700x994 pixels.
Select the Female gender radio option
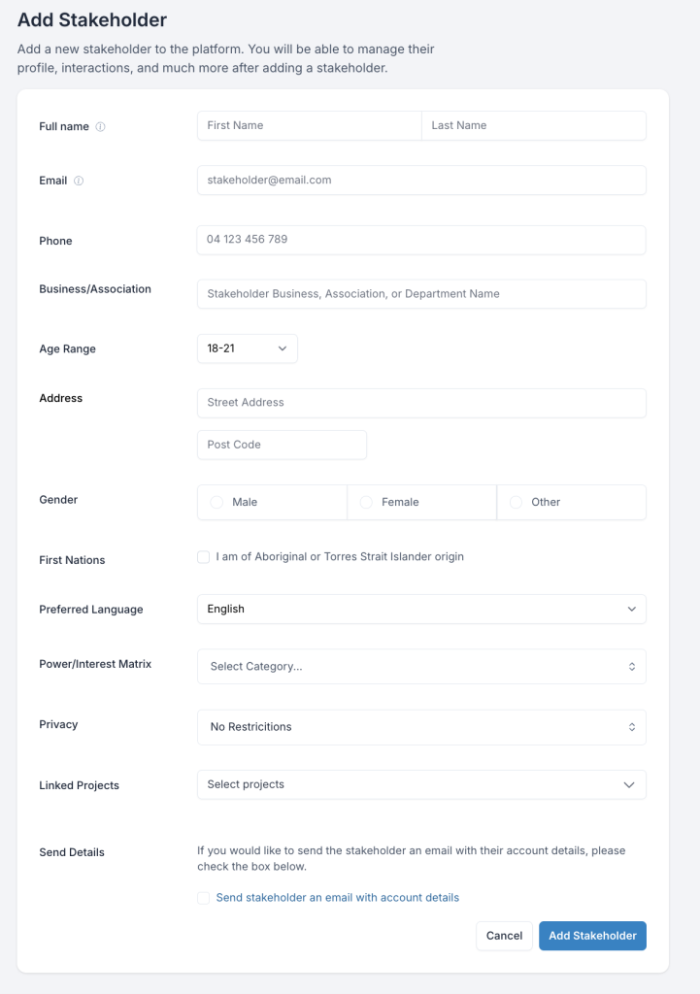[366, 502]
